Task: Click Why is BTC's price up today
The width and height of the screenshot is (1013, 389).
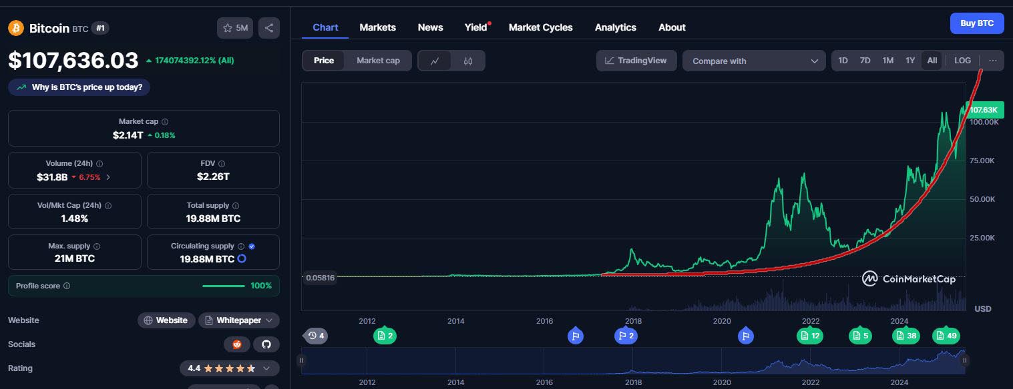Action: 79,87
